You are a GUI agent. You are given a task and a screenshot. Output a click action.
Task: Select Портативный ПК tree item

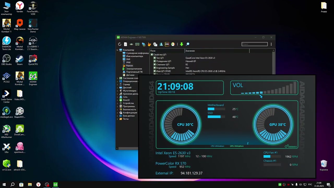tap(133, 72)
